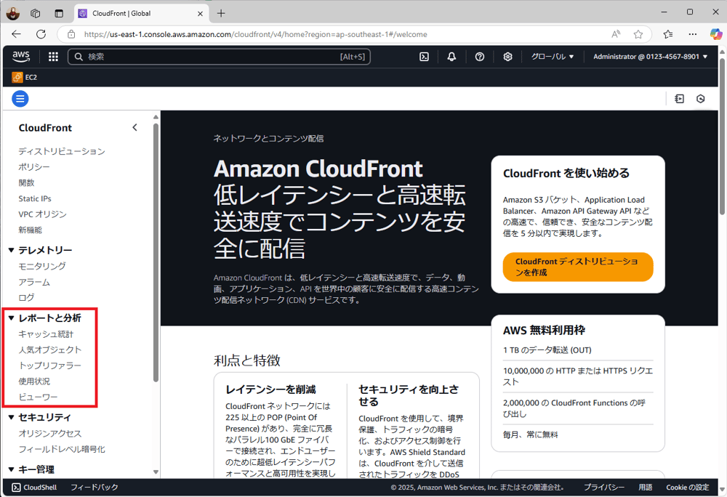Focus the AWS 検索 search field

(219, 57)
